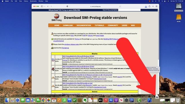Open Podcasts from the Dock
The image size is (185, 104).
[x=116, y=100]
